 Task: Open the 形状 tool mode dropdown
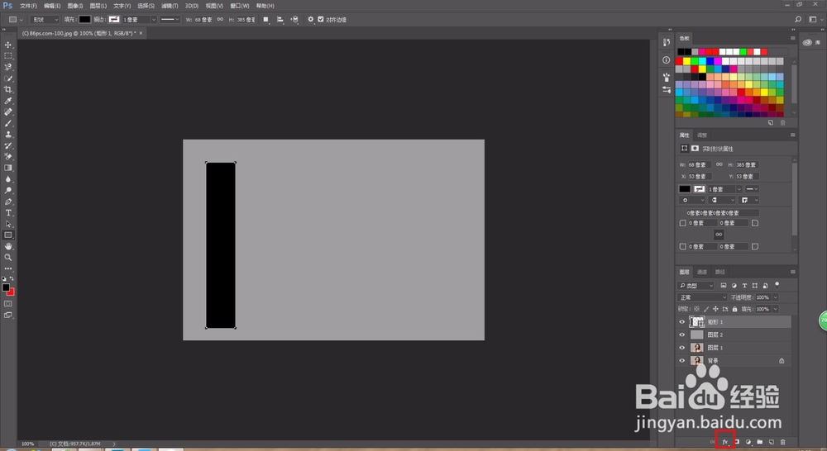[45, 20]
